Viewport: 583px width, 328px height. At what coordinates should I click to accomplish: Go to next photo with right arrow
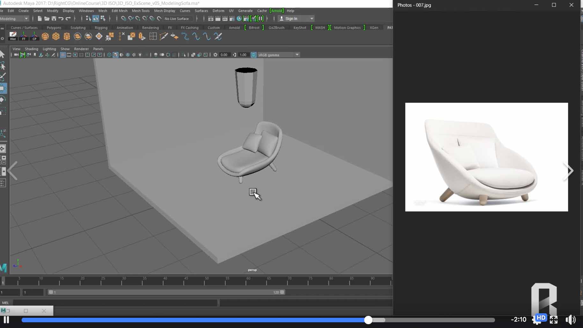click(568, 171)
